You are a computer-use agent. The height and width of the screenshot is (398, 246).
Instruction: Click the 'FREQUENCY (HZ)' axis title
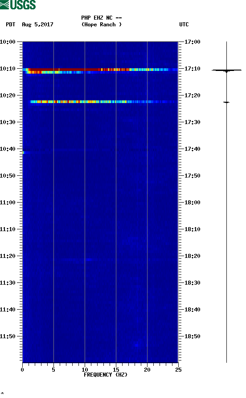coord(106,375)
